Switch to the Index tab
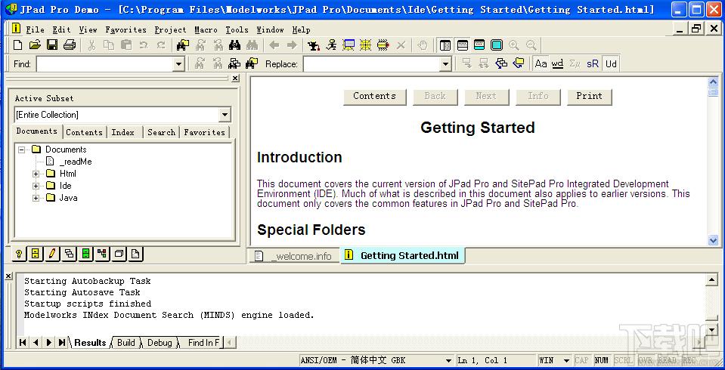The height and width of the screenshot is (370, 725). 123,132
